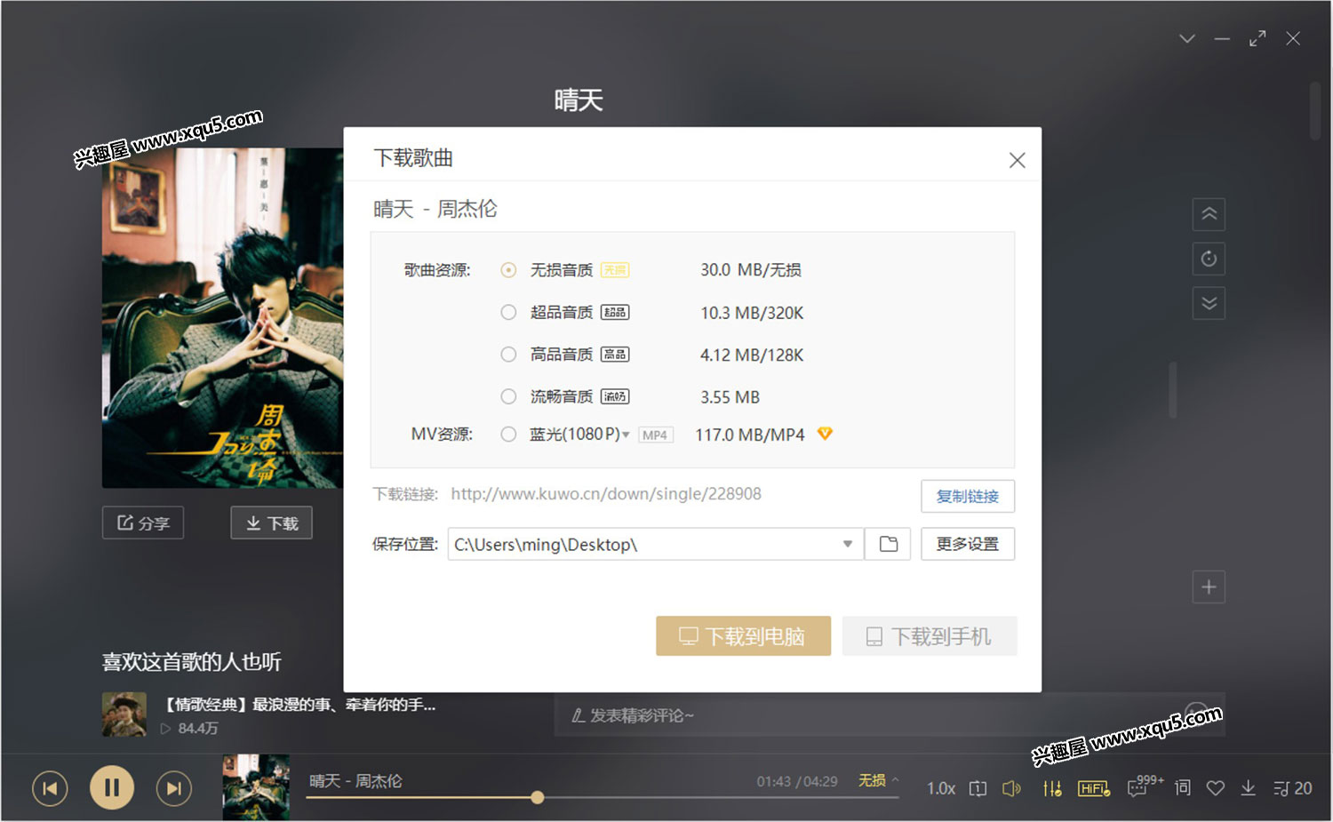Click the download icon in the player bar

coord(1248,788)
